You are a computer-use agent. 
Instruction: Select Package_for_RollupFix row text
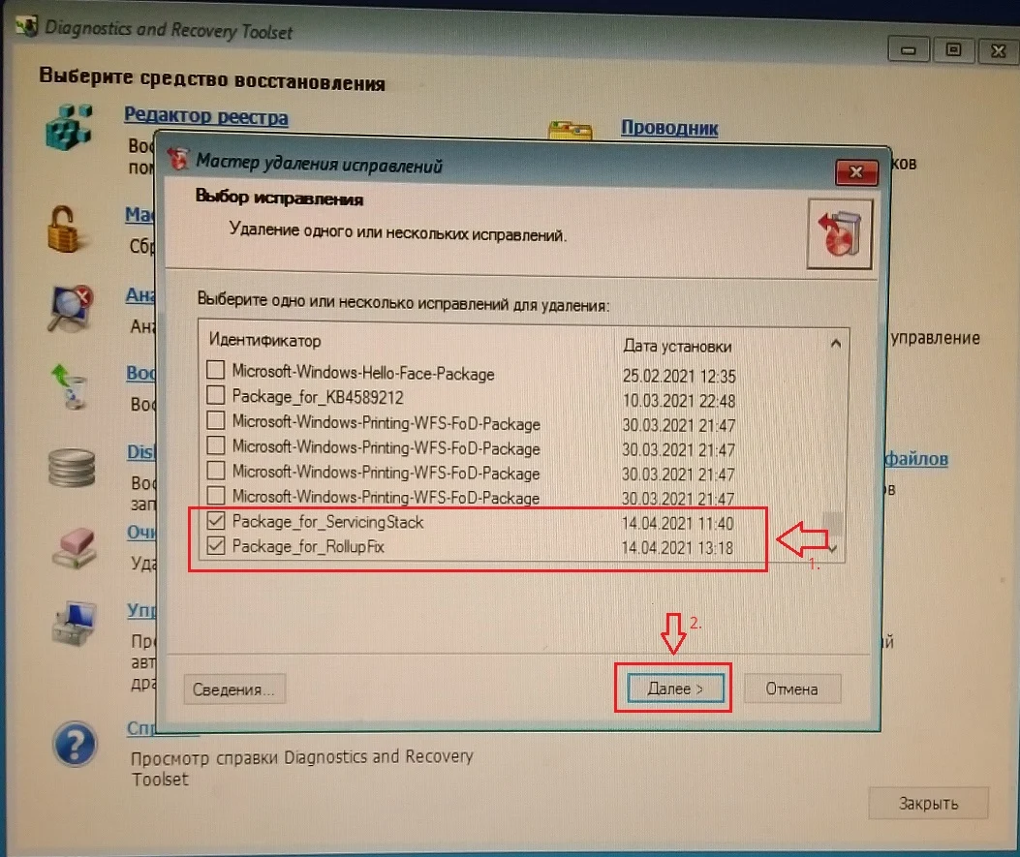tap(308, 546)
